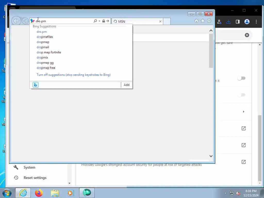Open the third external-link icon in Chrome settings
264x198 pixels.
243,162
